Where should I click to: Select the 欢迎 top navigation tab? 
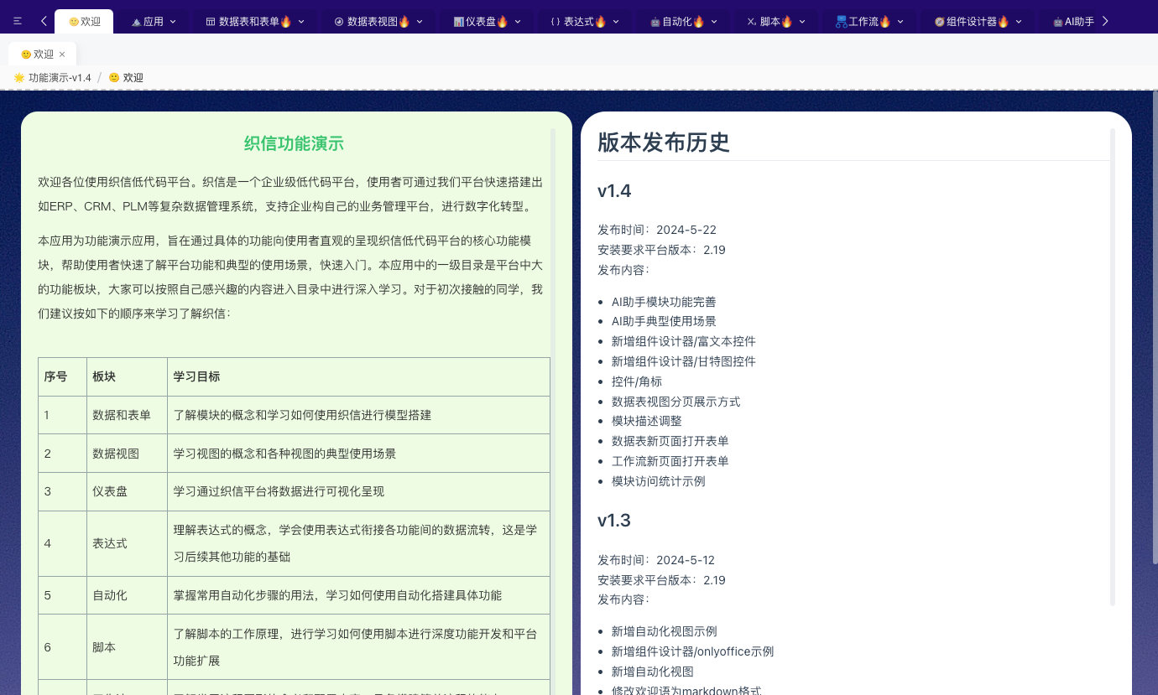tap(84, 22)
